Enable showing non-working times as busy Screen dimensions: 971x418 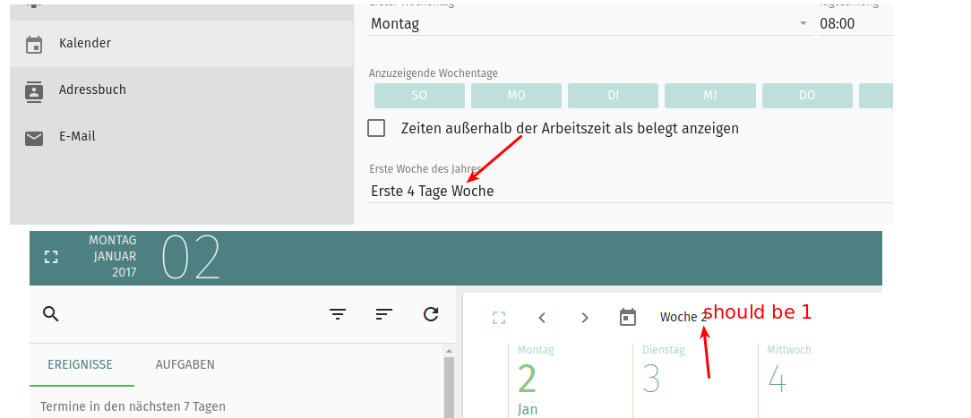(x=377, y=128)
